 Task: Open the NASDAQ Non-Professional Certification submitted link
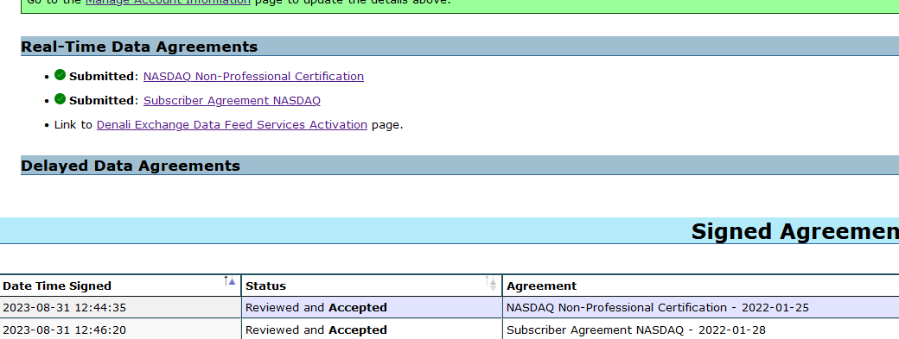pyautogui.click(x=253, y=77)
